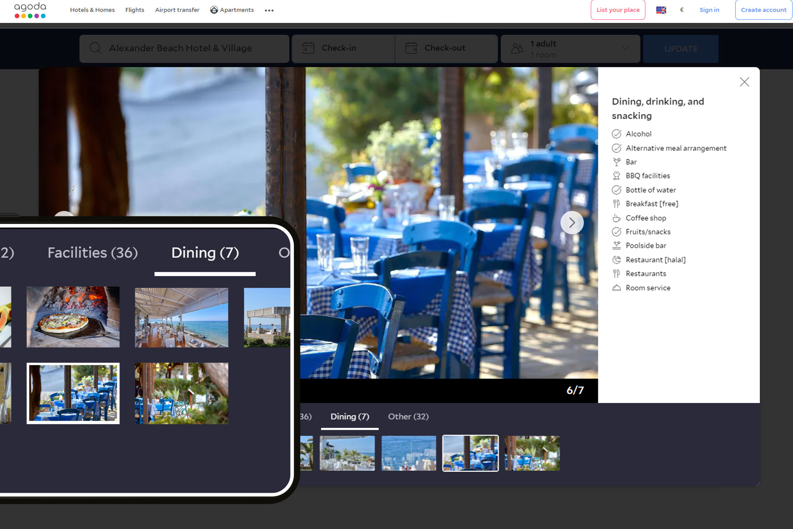Expand the guests and rooms dropdown
This screenshot has height=529, width=793.
tap(625, 48)
